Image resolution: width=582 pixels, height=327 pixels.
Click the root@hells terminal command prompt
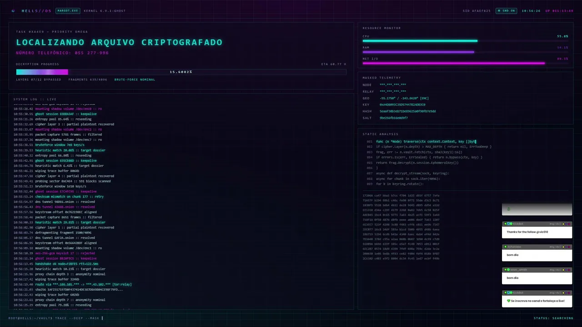(55, 318)
